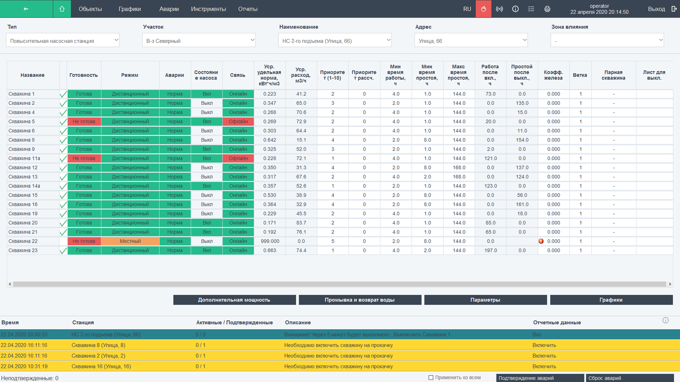The width and height of the screenshot is (680, 382).
Task: Open the Участок dropdown
Action: [x=199, y=40]
